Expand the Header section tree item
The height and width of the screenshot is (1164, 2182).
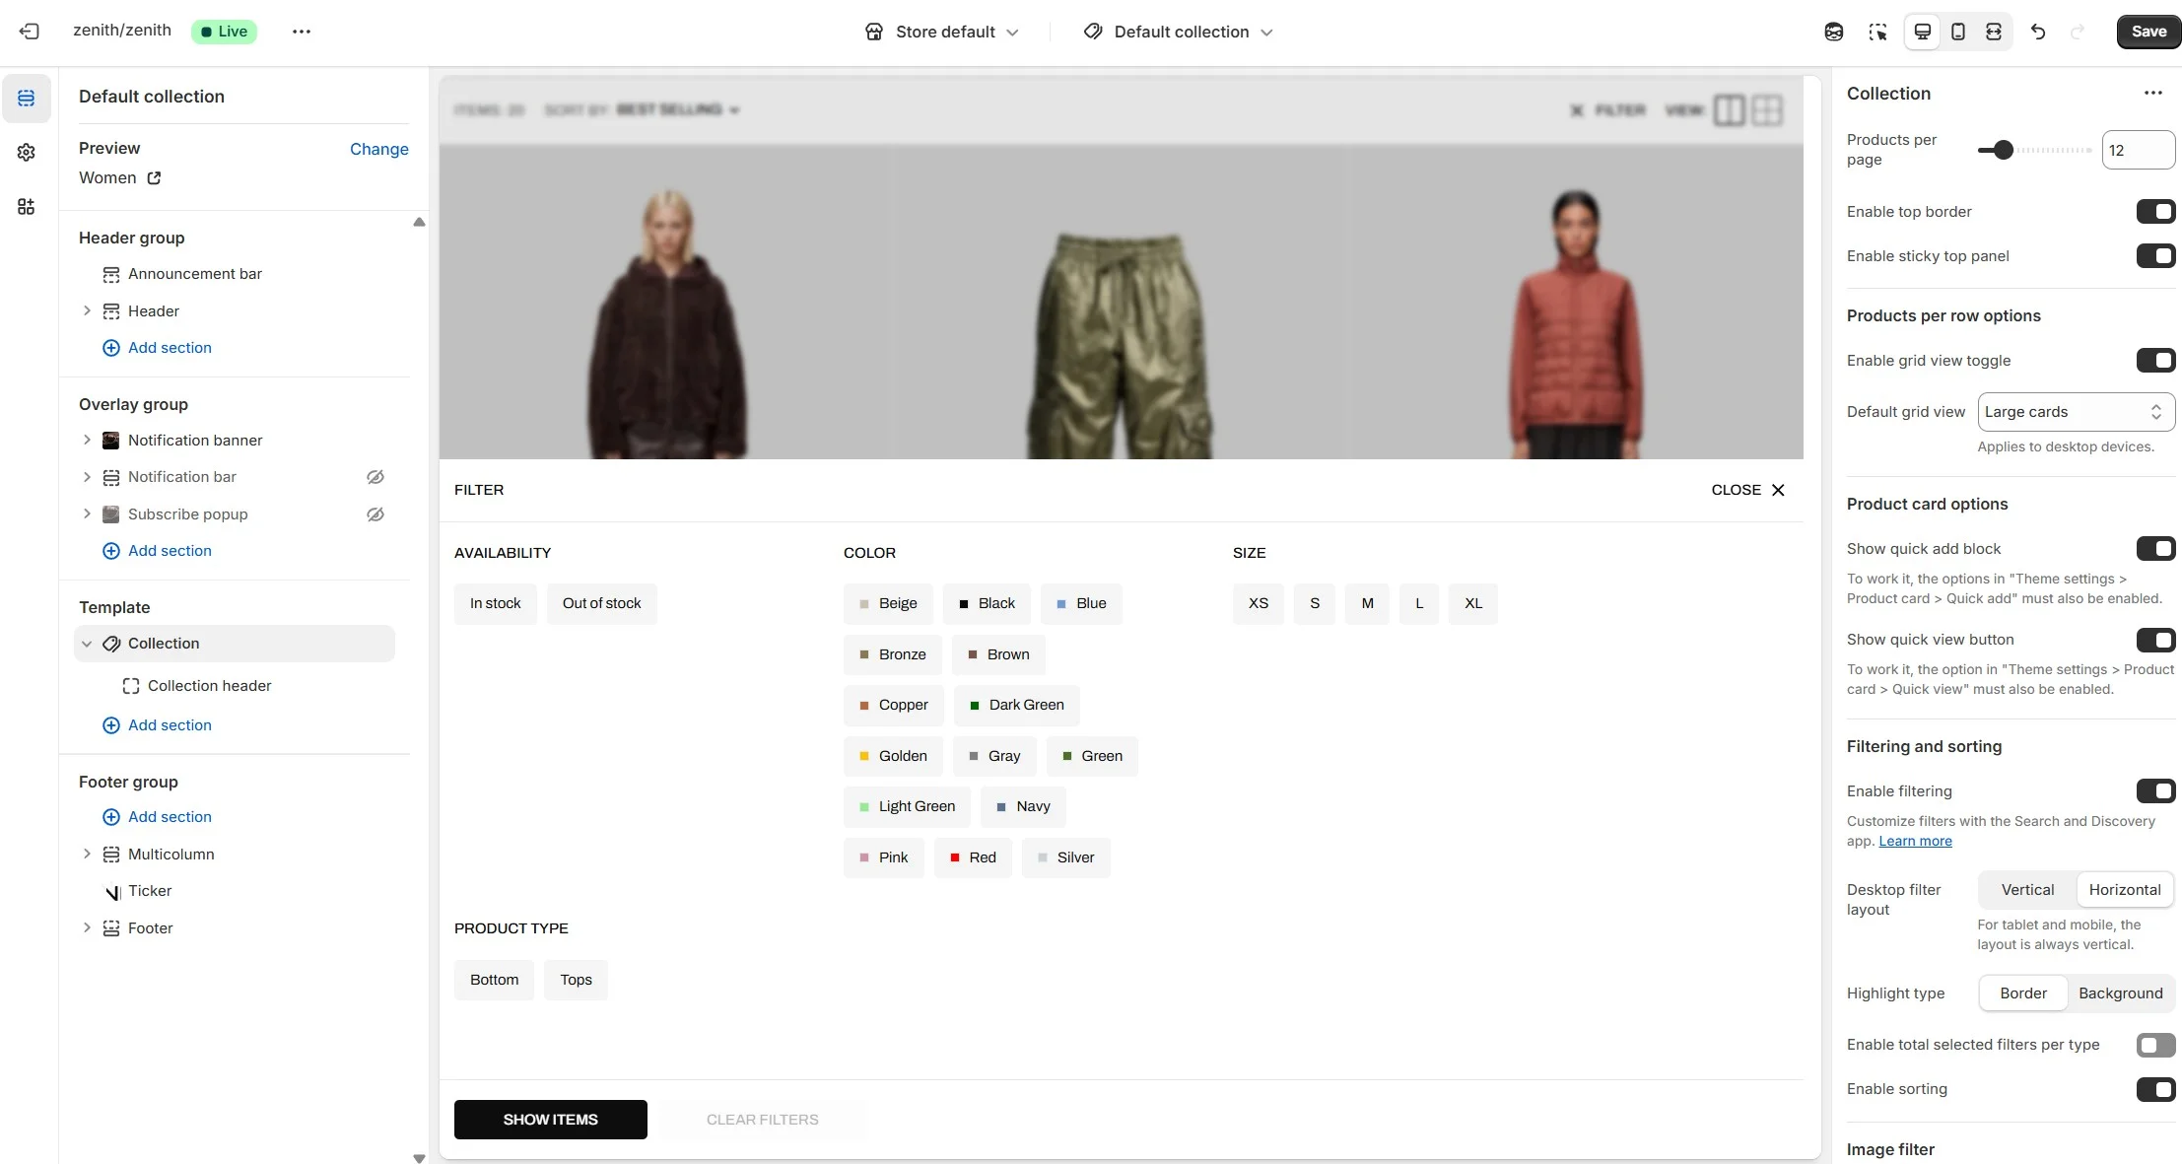click(x=87, y=311)
